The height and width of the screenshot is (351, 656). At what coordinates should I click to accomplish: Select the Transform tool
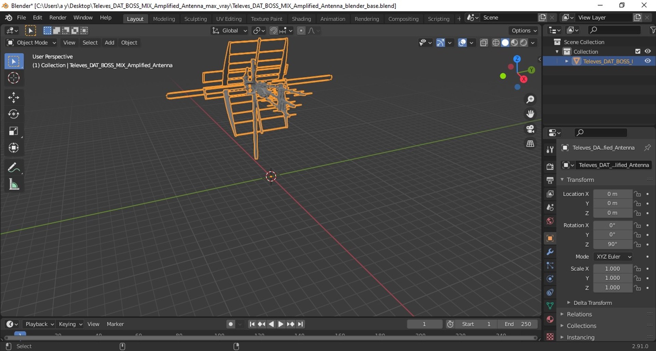(x=14, y=148)
